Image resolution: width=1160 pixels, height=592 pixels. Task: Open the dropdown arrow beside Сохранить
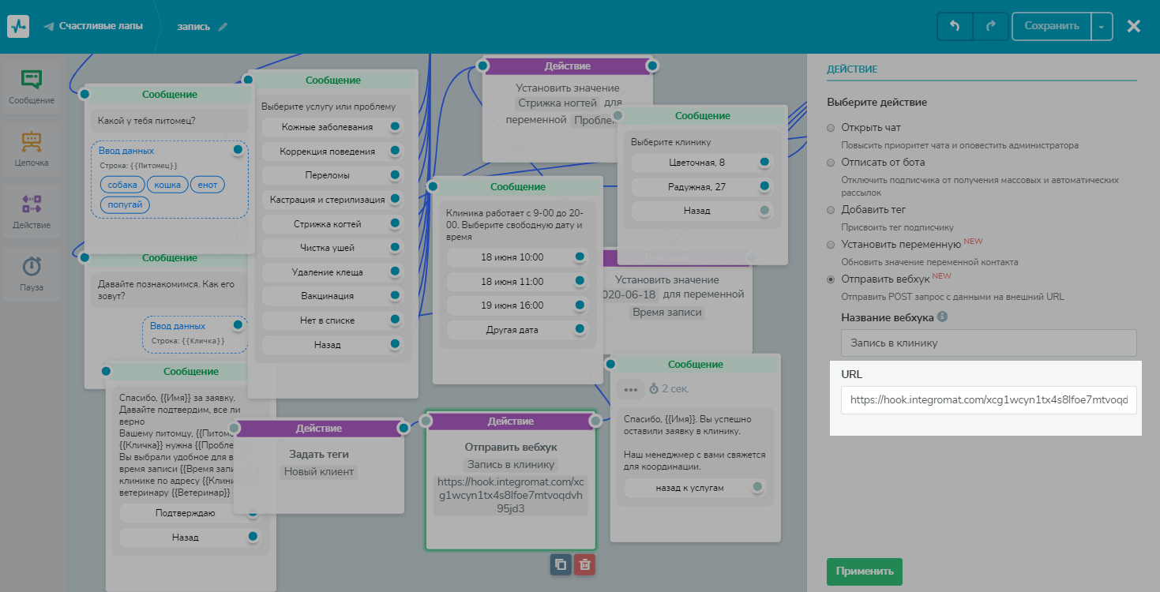pos(1102,26)
